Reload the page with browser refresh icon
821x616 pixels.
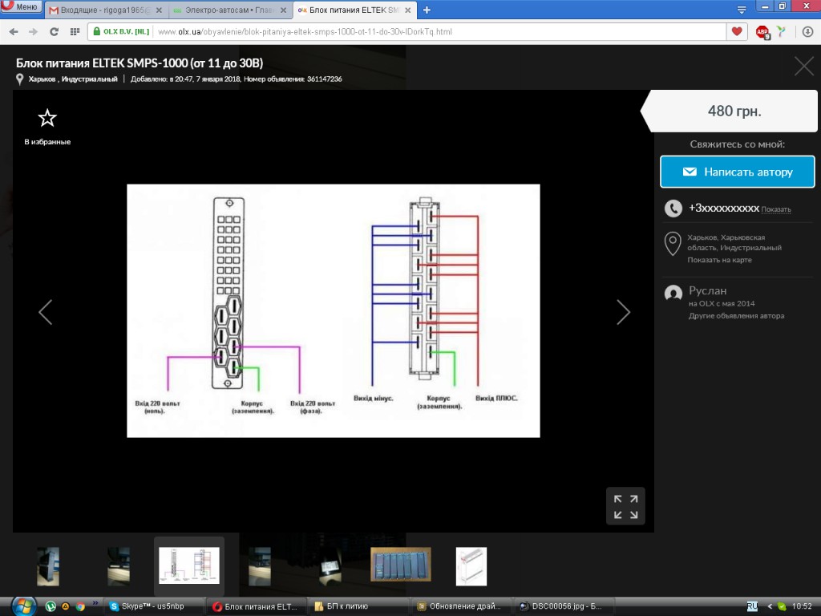click(54, 31)
